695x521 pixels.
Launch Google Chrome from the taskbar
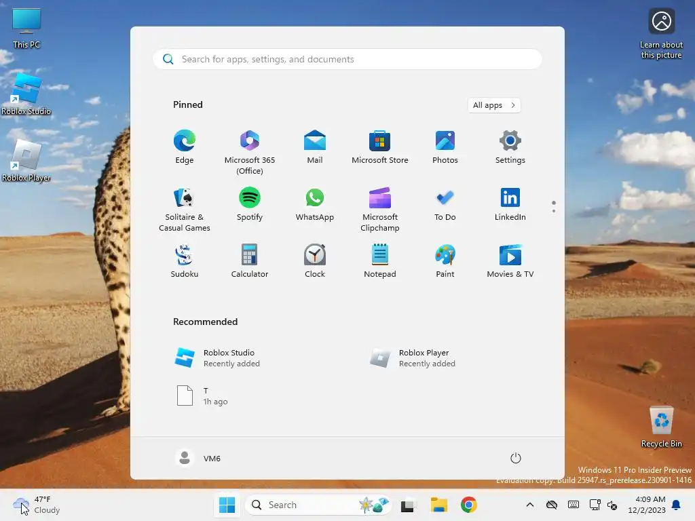coord(468,505)
